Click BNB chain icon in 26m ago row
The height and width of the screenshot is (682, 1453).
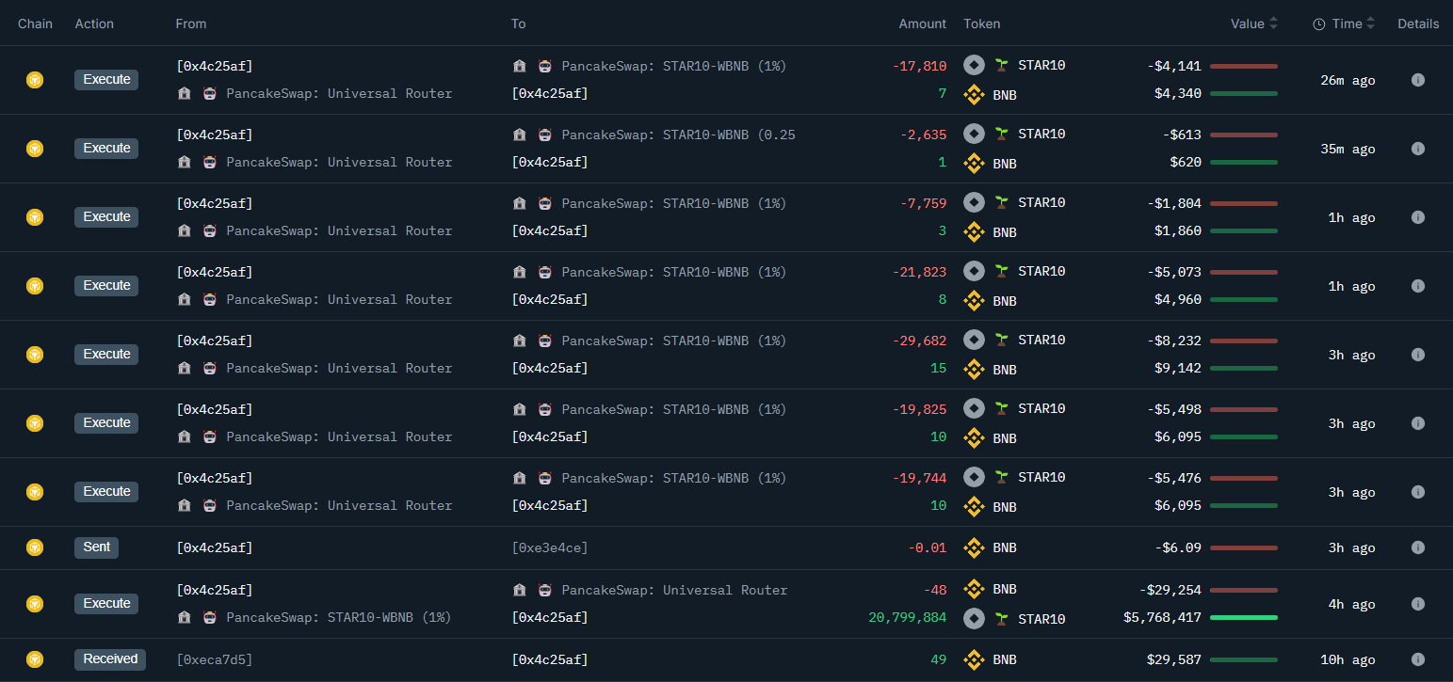click(x=35, y=80)
